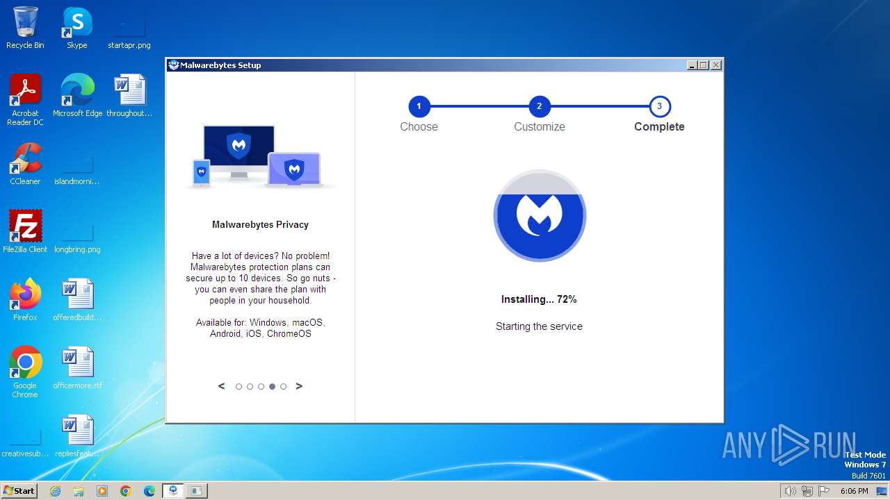Click the Installing… 72% text

539,299
